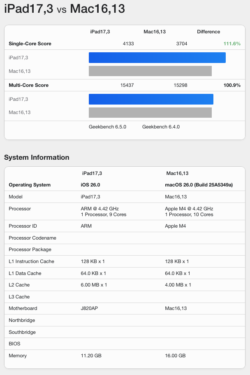Click the blue iPad17,3 single-core score bar

tap(157, 58)
